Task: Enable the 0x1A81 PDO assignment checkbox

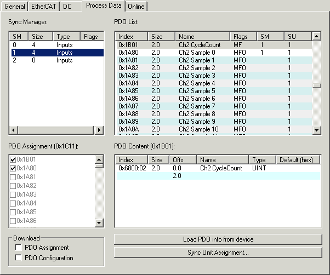Action: [x=13, y=177]
